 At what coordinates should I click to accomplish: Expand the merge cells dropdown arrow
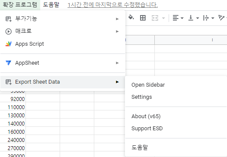pyautogui.click(x=163, y=18)
